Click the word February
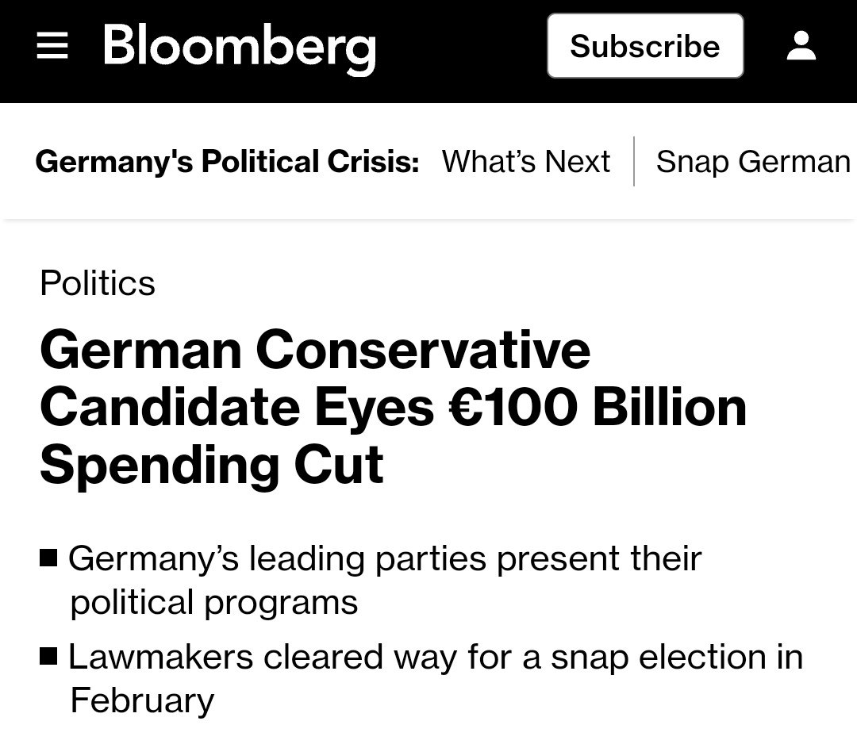This screenshot has width=857, height=744. 142,700
